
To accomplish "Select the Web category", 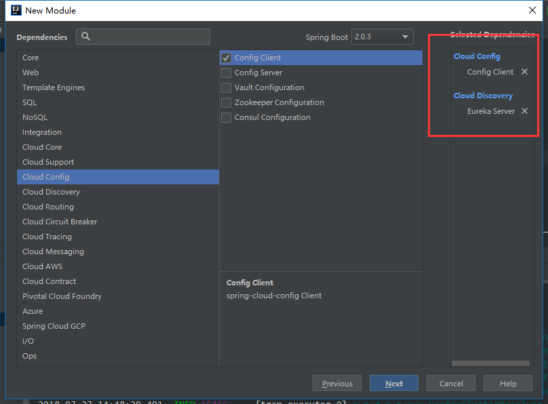I will [x=118, y=73].
